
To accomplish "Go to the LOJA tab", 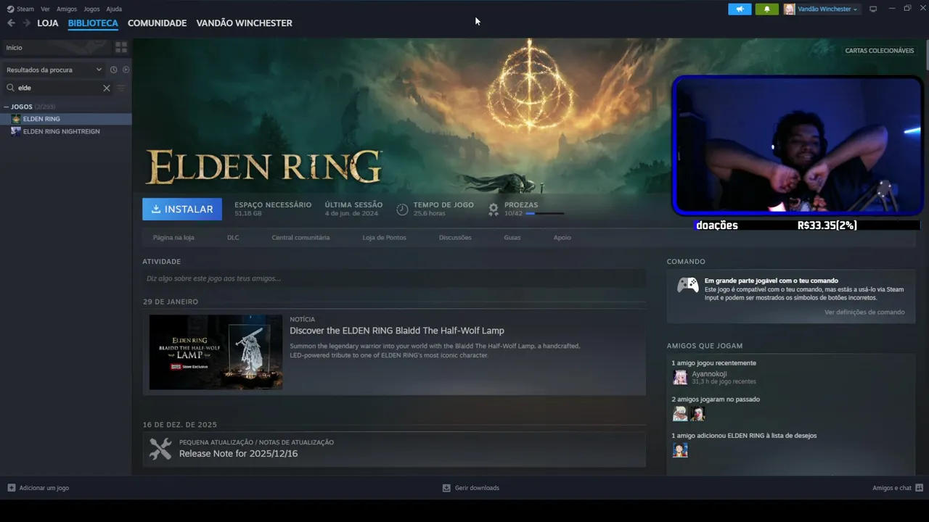I will 48,23.
